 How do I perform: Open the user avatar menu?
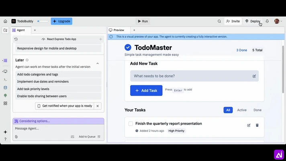(278, 21)
